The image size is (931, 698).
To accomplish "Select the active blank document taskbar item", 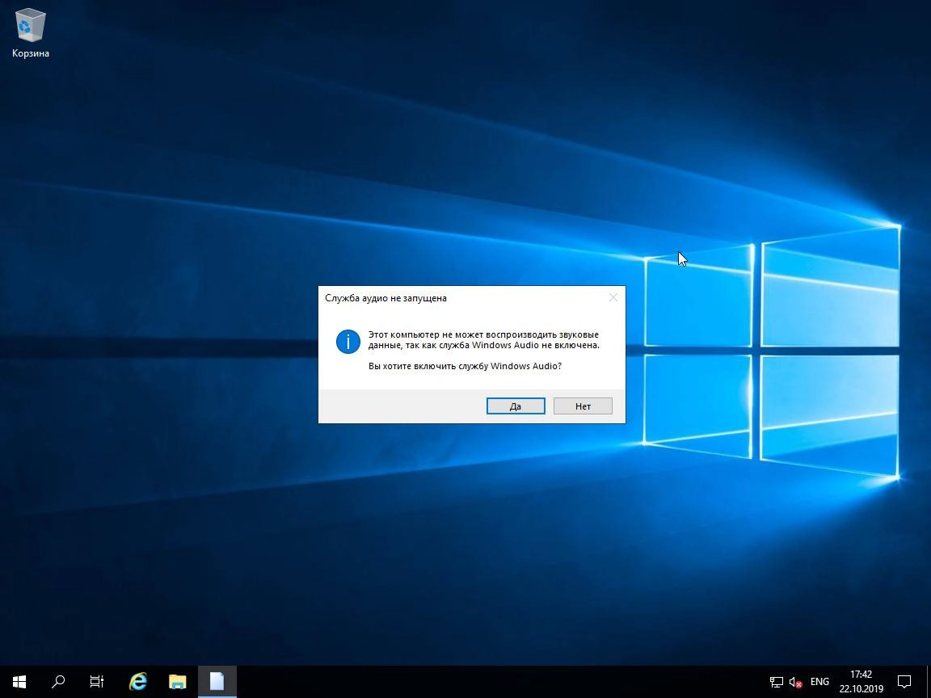I will [x=217, y=681].
